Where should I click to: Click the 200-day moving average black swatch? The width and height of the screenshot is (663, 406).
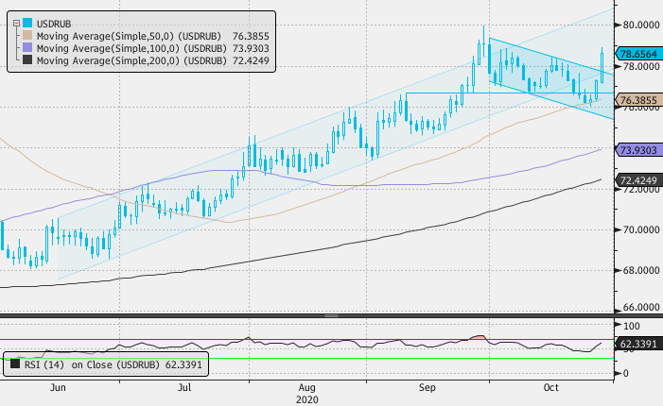[x=26, y=60]
